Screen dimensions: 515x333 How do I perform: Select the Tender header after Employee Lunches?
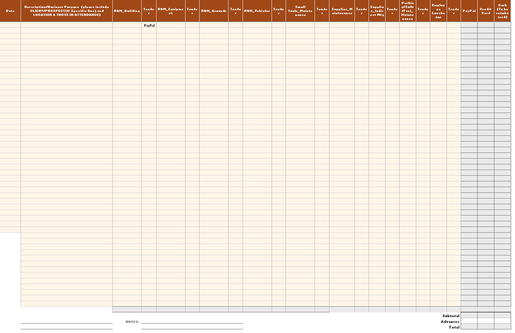pos(454,11)
